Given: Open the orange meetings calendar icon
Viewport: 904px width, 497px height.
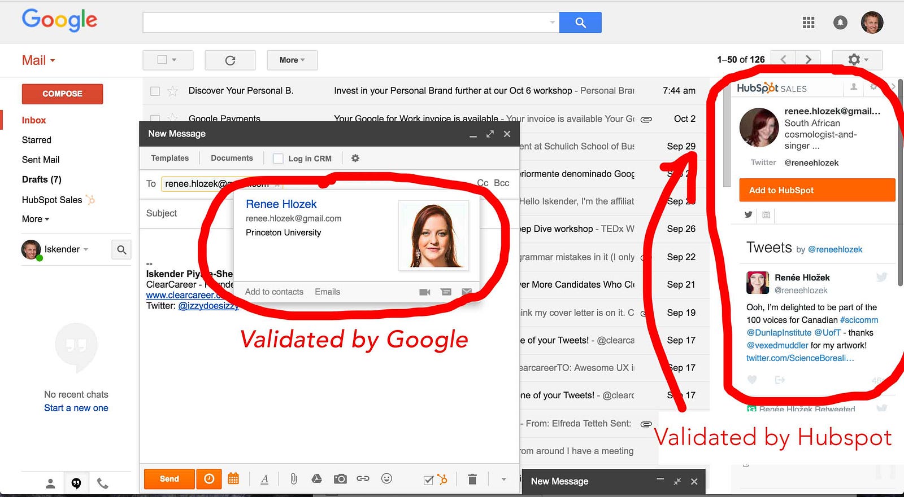Looking at the screenshot, I should click(233, 479).
